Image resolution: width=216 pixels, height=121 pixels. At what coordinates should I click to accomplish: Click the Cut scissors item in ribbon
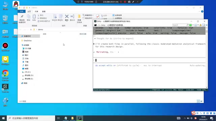[x=40, y=15]
